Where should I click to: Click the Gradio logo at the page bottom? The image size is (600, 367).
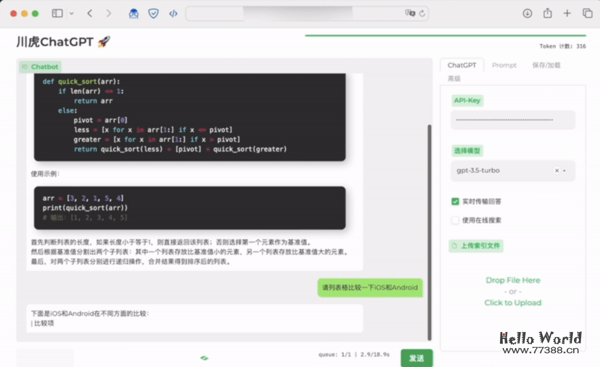[204, 359]
